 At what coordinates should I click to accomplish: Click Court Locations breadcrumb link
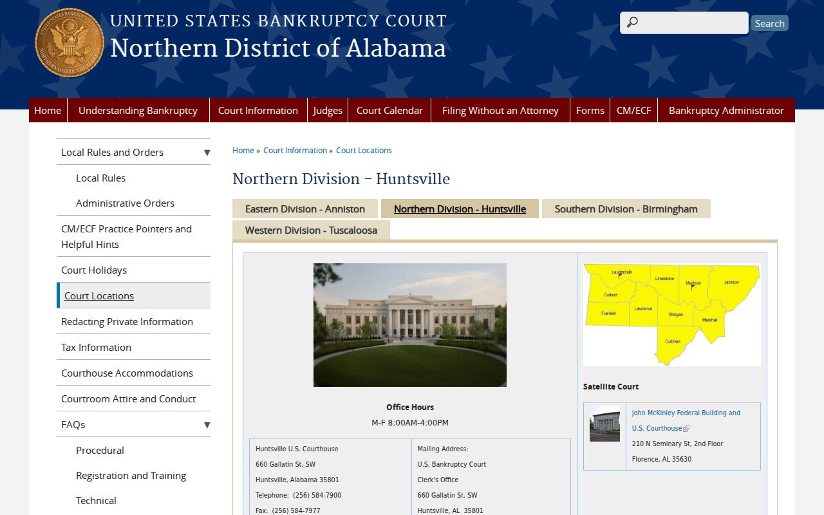pos(364,150)
